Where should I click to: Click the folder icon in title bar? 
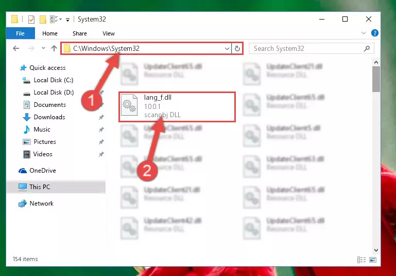[x=14, y=20]
